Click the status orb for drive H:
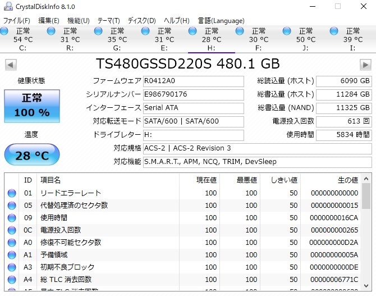376x296 pixels. click(x=192, y=31)
